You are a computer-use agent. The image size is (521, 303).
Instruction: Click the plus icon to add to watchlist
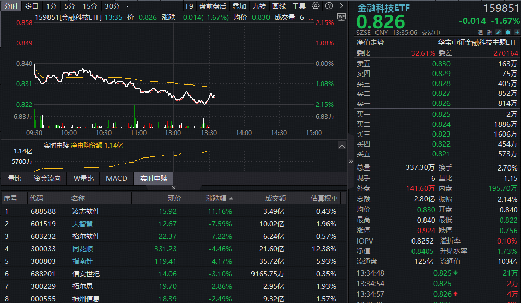click(516, 32)
